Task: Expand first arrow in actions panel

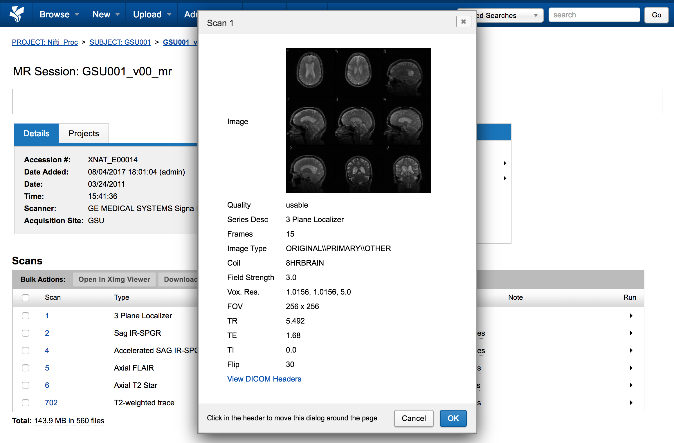Action: point(505,163)
